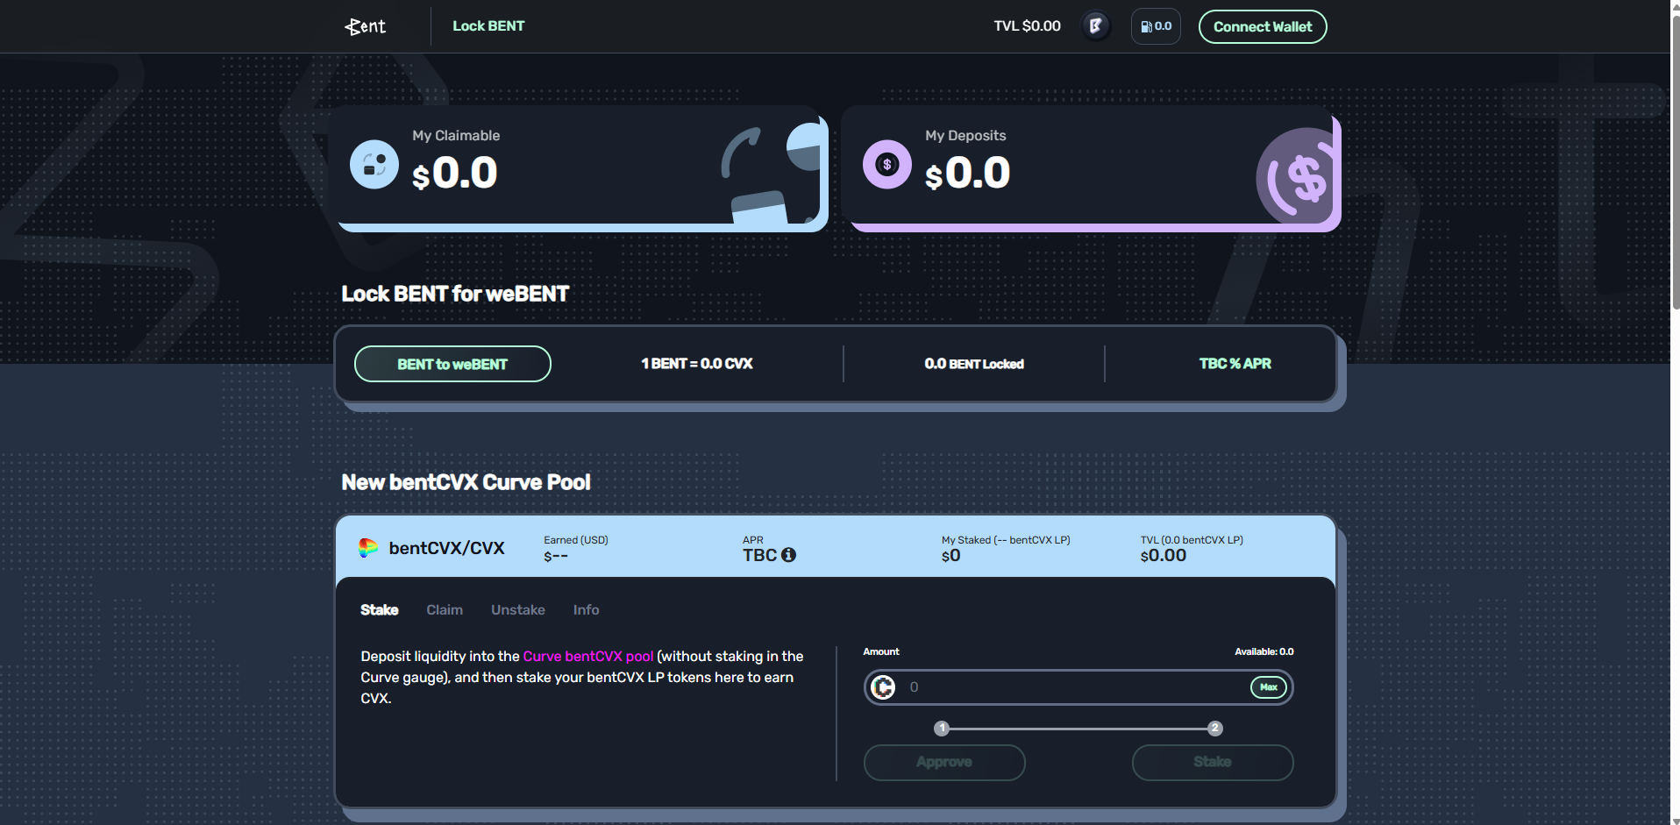Click the 'TBC % APR' label
The height and width of the screenshot is (825, 1680).
click(x=1235, y=364)
